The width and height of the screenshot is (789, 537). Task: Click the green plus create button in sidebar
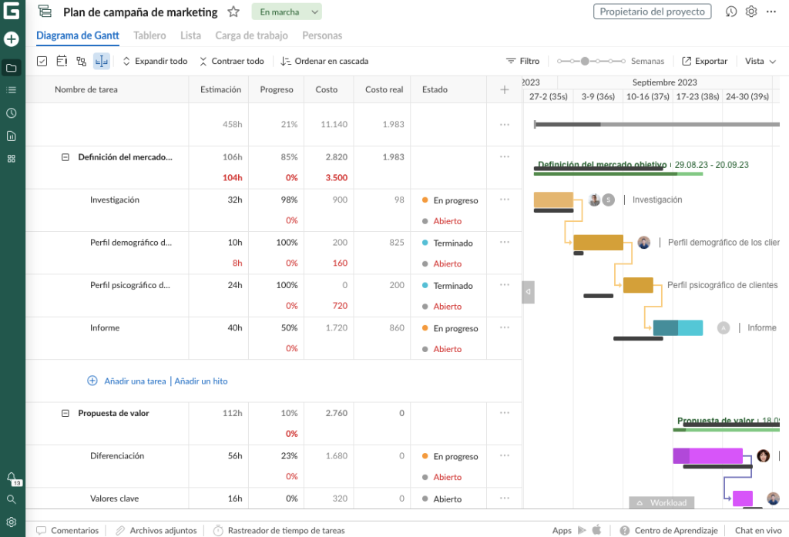coord(12,39)
